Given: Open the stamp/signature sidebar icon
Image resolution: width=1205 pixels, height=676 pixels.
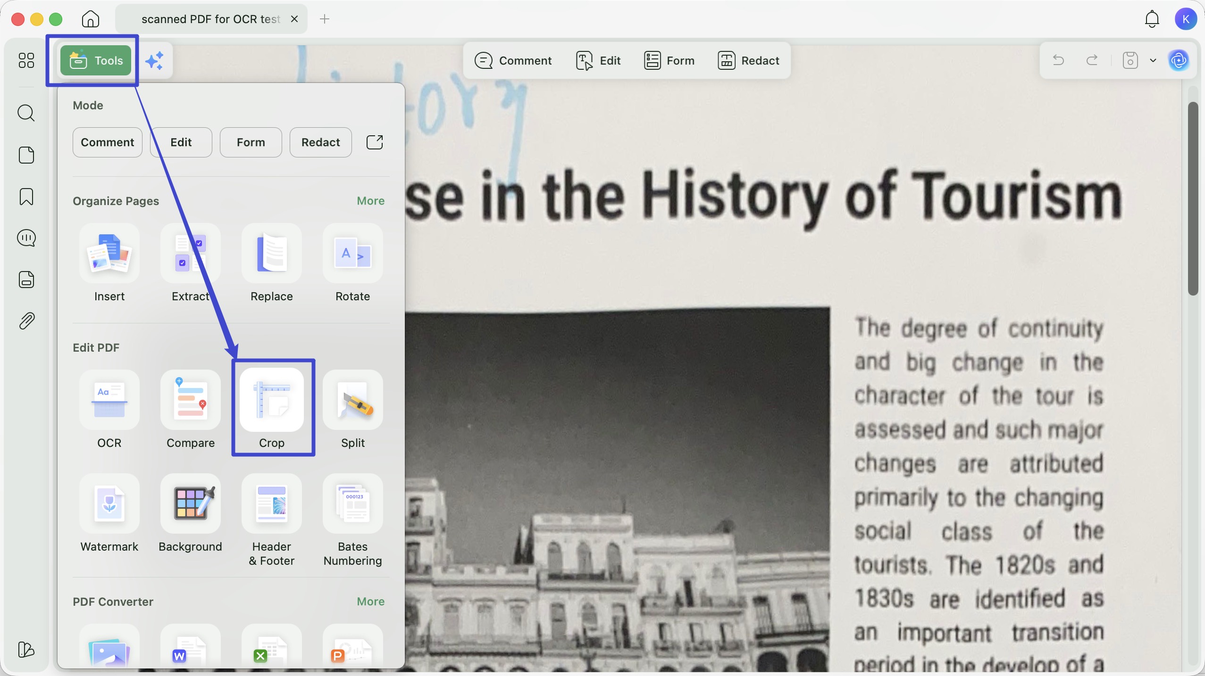Looking at the screenshot, I should tap(26, 280).
